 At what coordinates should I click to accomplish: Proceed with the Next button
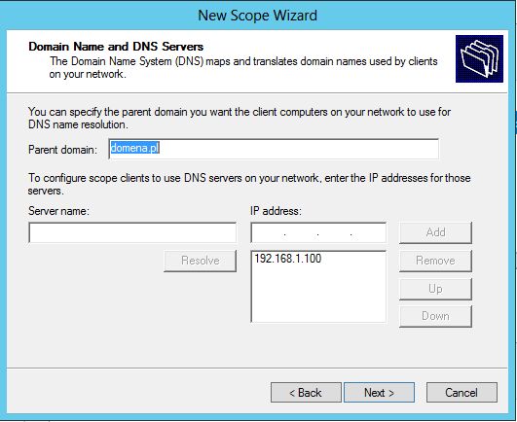[379, 393]
